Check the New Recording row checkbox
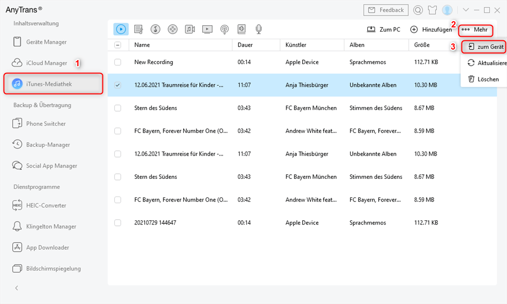This screenshot has width=507, height=304. (x=118, y=62)
